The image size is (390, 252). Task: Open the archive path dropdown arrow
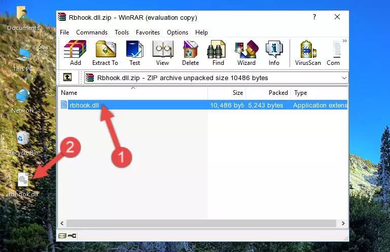point(344,78)
